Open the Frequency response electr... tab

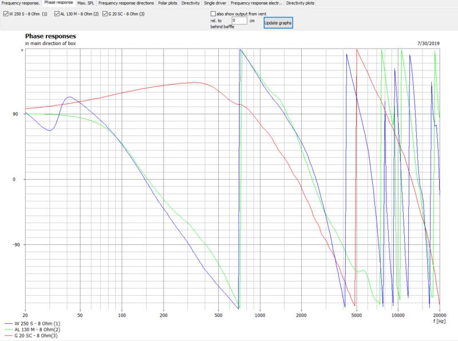[x=256, y=3]
